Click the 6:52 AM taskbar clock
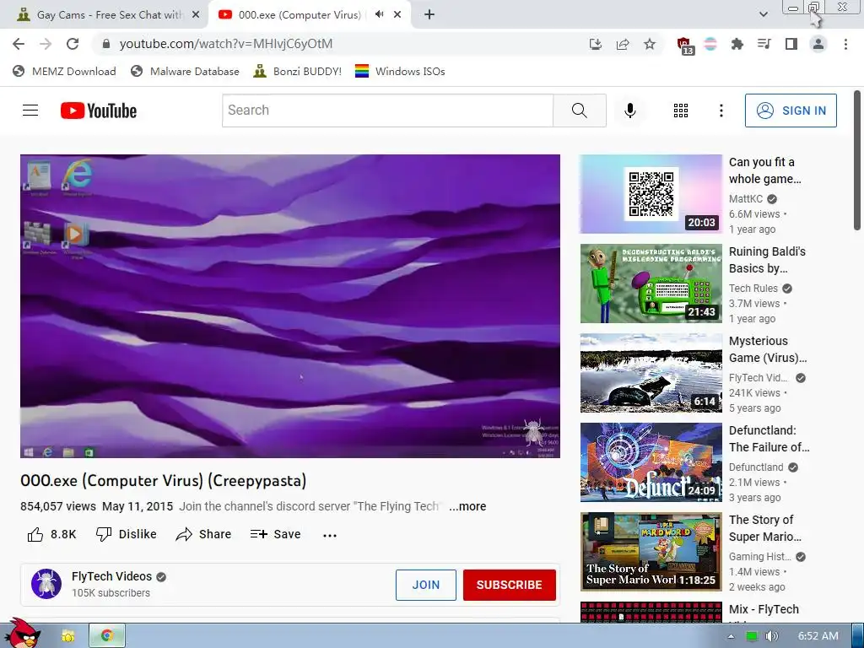Viewport: 864px width, 648px height. coord(818,636)
